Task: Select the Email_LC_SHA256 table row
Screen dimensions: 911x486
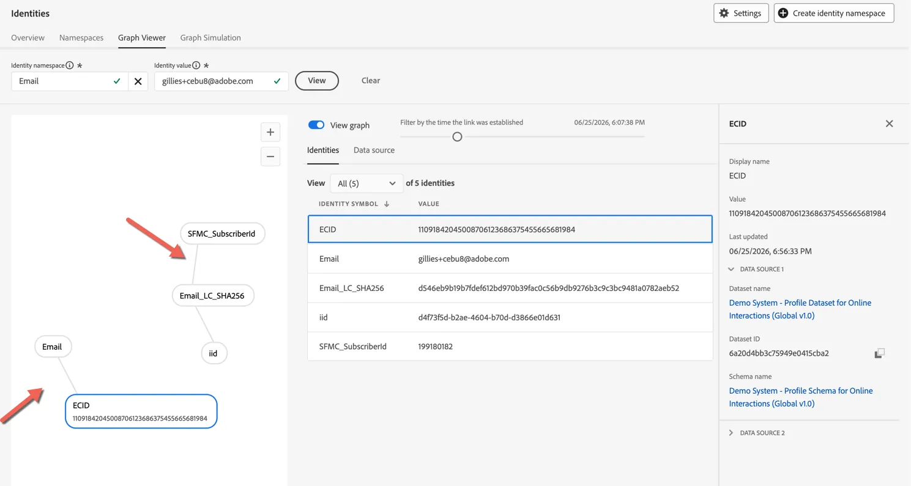Action: (x=510, y=288)
